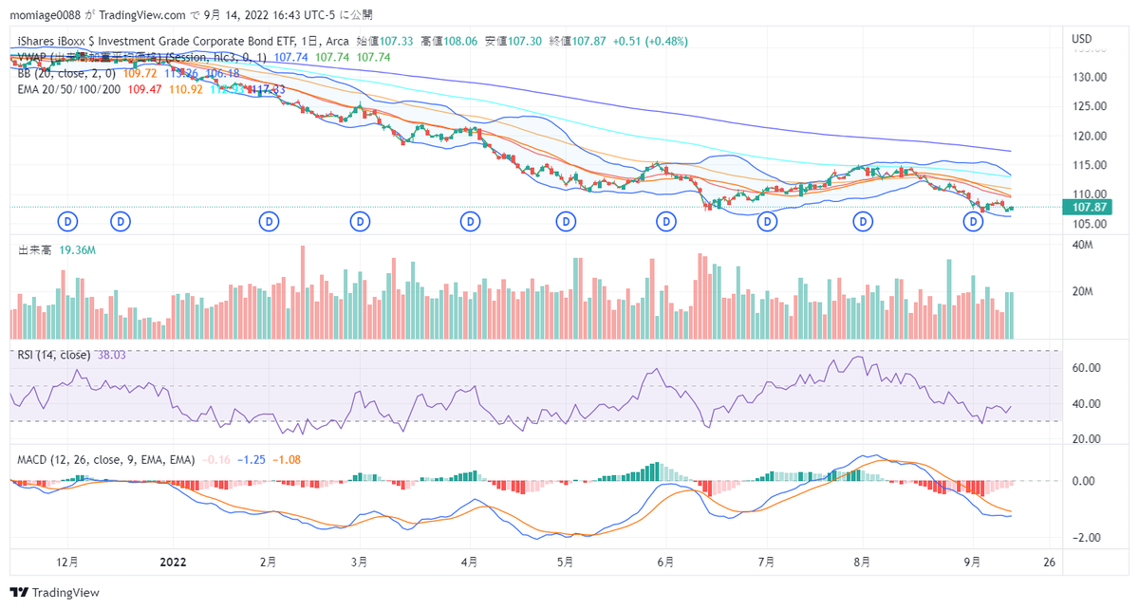The height and width of the screenshot is (609, 1139).
Task: Click the 12月 label on time axis
Action: click(x=67, y=563)
